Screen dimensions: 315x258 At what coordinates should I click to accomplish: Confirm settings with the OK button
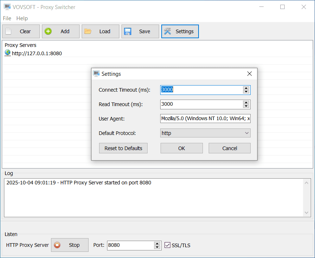[x=182, y=148]
